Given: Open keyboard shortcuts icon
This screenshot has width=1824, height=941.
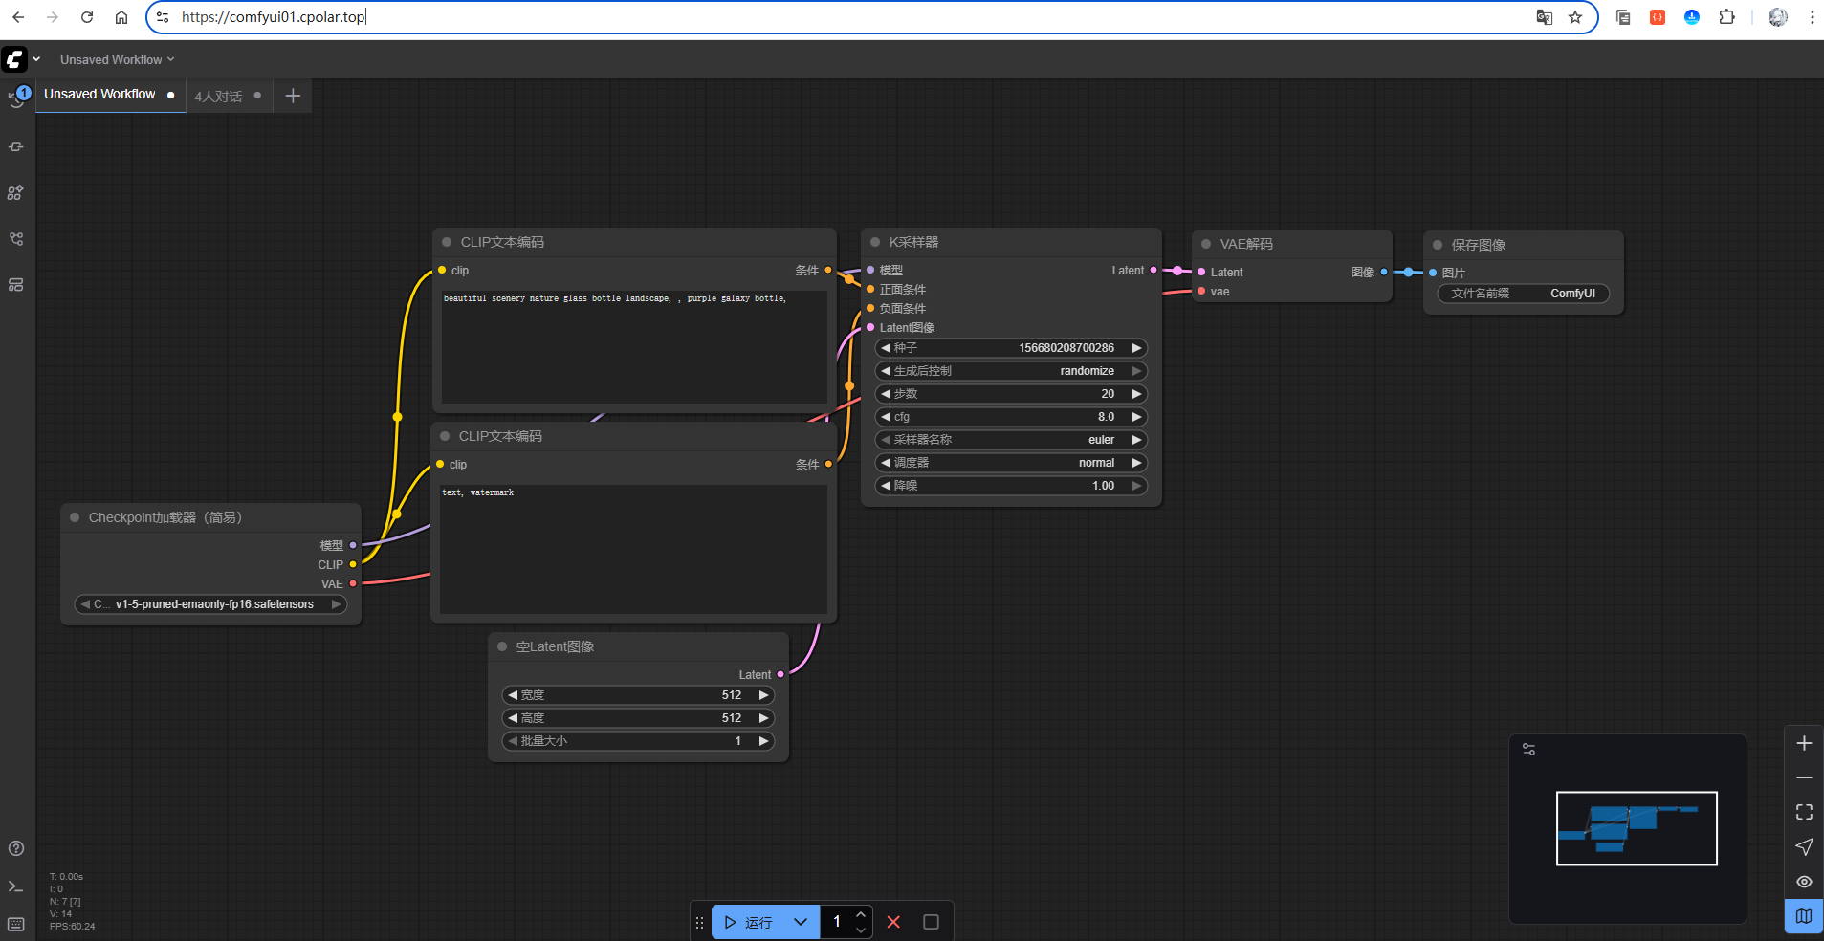Looking at the screenshot, I should point(16,923).
